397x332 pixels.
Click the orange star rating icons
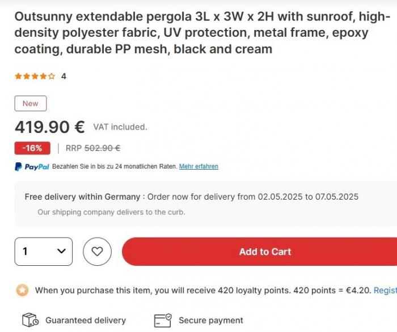pyautogui.click(x=35, y=76)
